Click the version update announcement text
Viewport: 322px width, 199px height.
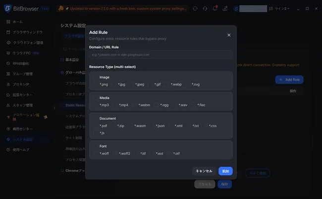pos(129,8)
